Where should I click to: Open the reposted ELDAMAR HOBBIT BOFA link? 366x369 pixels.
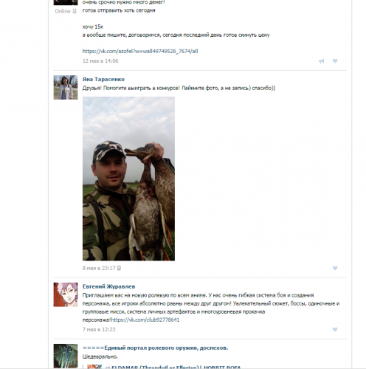click(176, 367)
